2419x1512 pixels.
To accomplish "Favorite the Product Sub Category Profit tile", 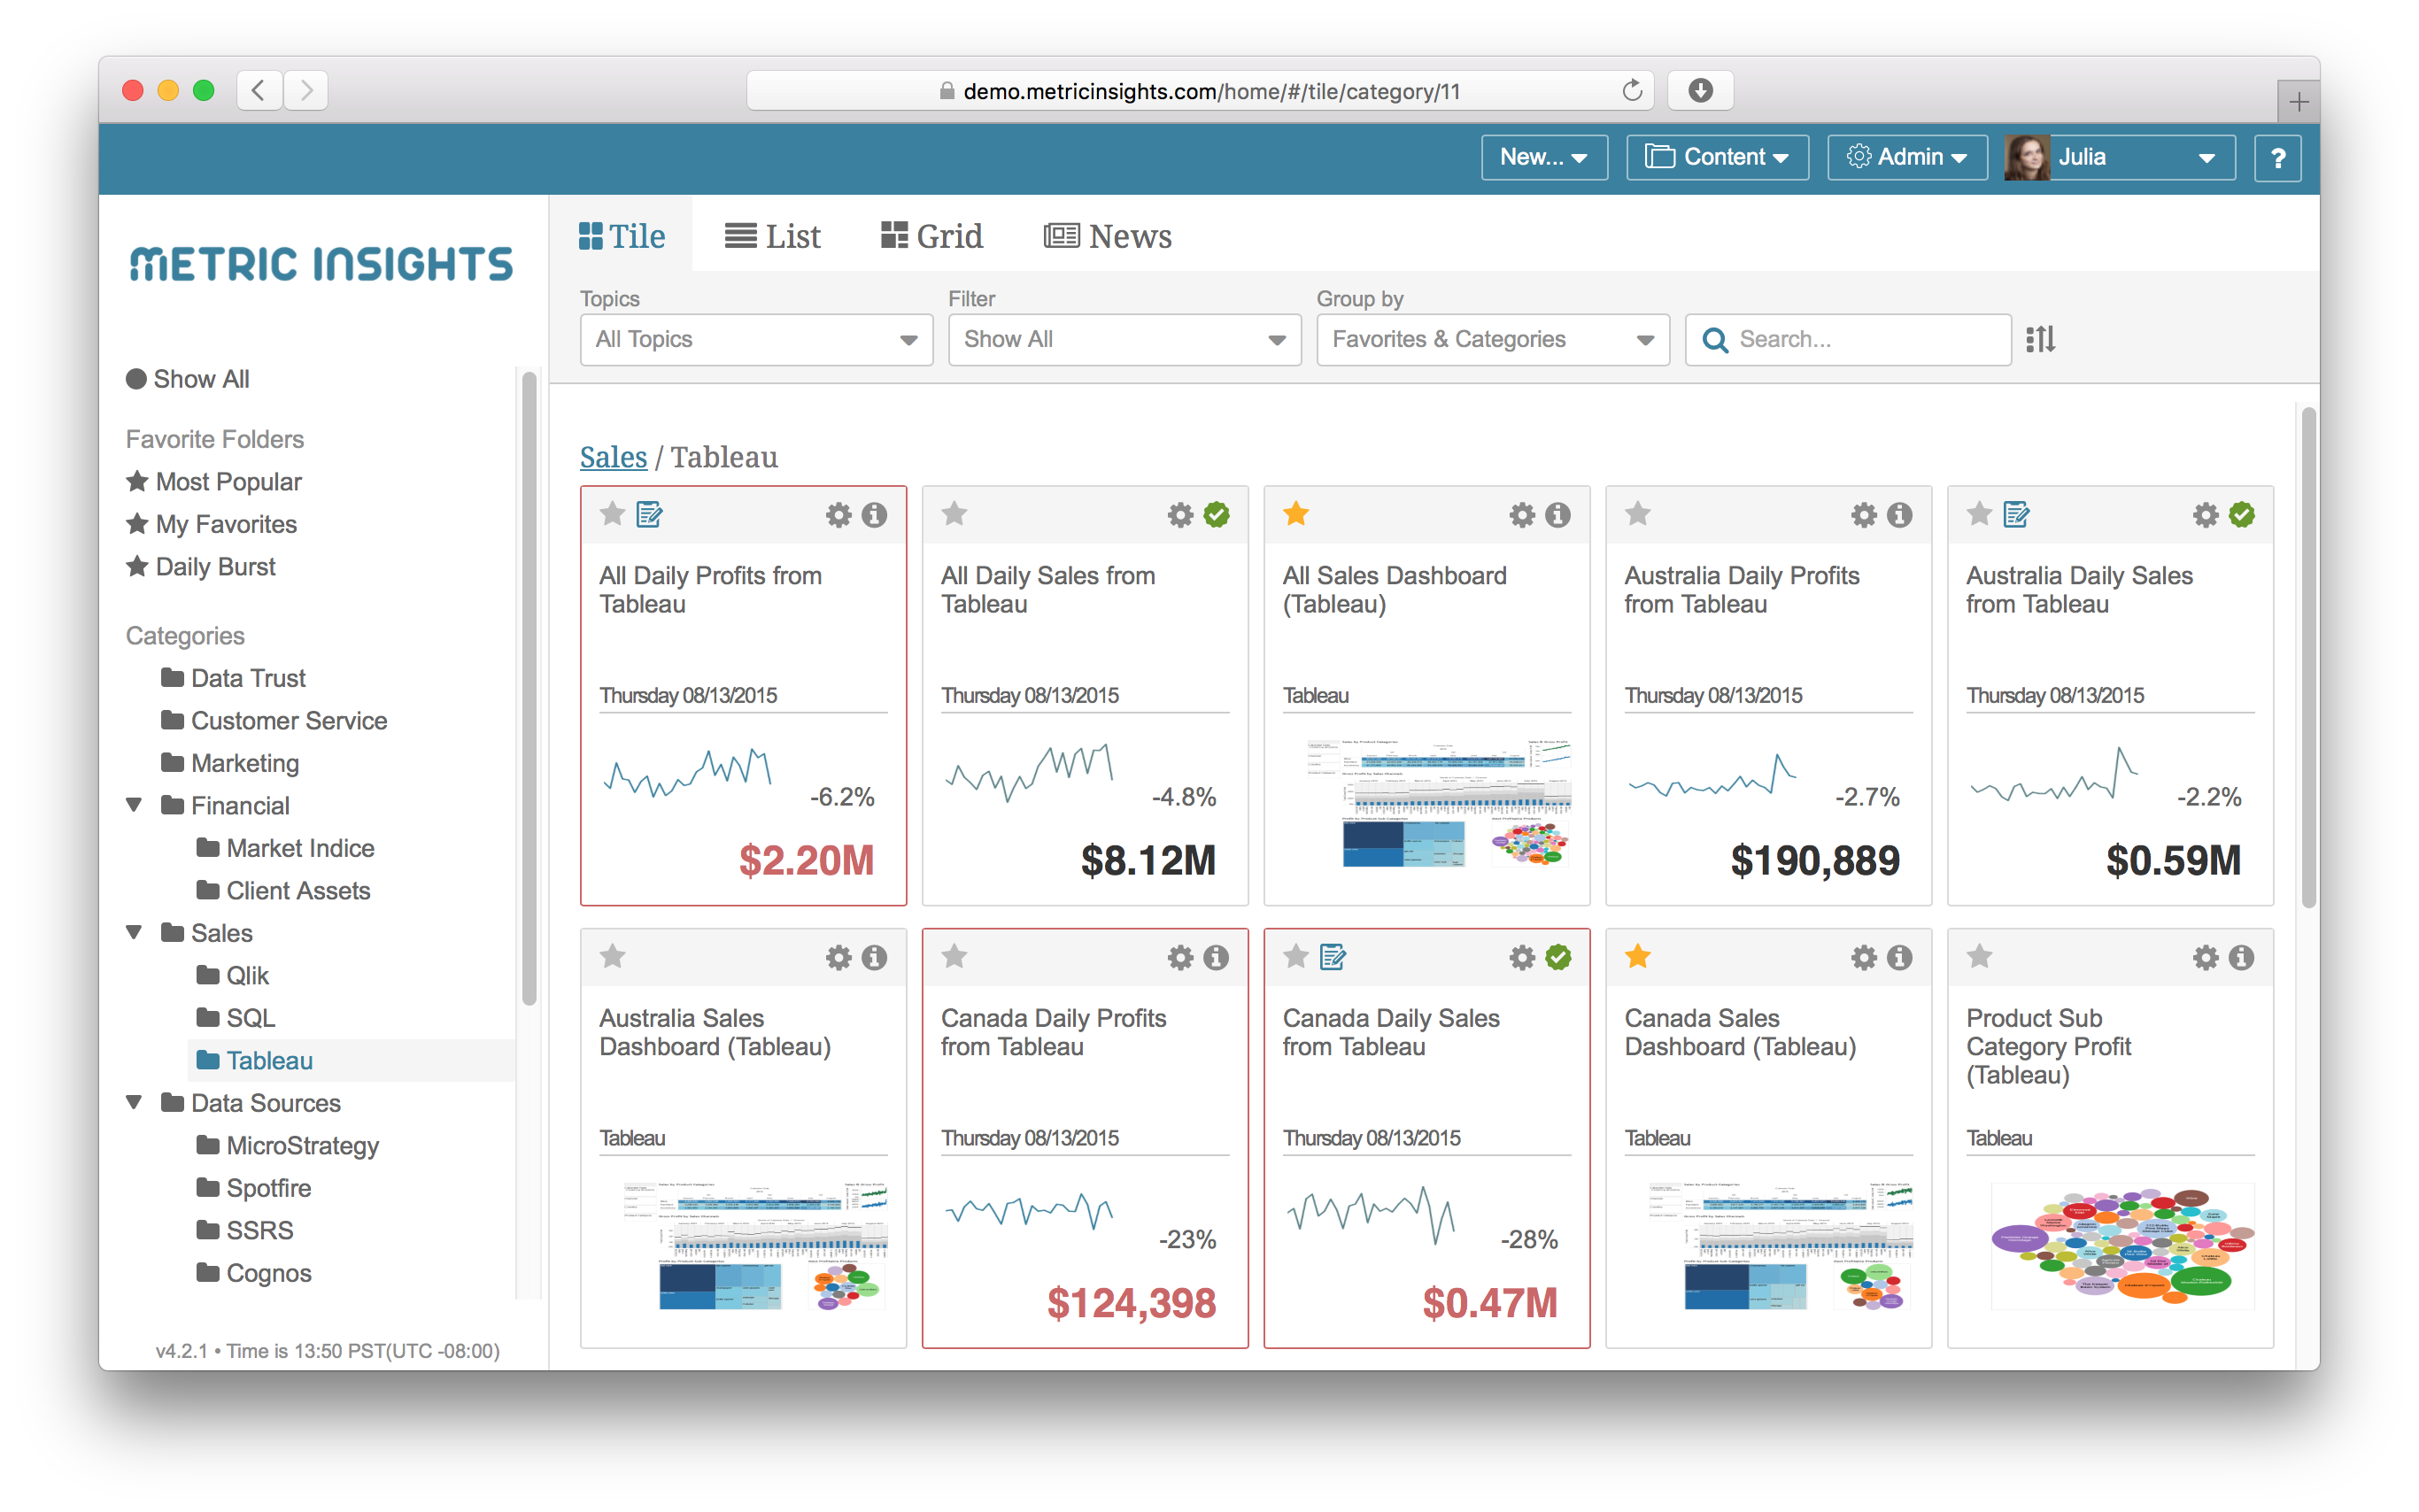I will pos(1980,957).
